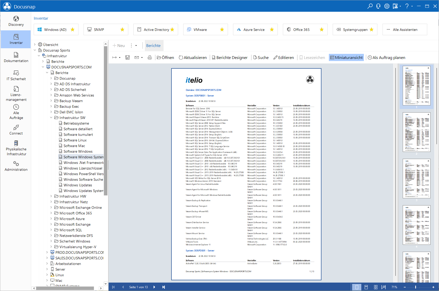Viewport: 439px width, 291px height.
Task: Adjust the zoom slider in status bar
Action: point(416,287)
